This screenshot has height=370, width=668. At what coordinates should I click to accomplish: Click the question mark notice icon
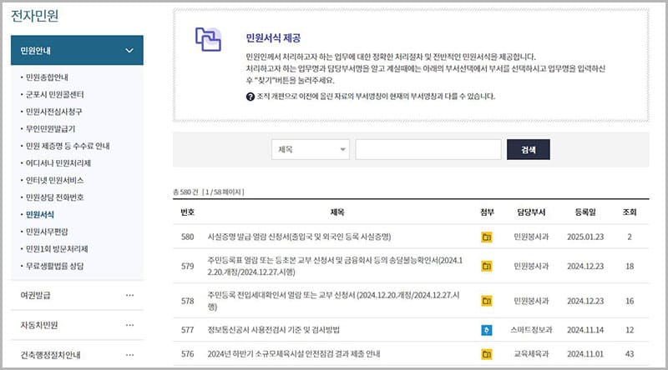tap(250, 97)
